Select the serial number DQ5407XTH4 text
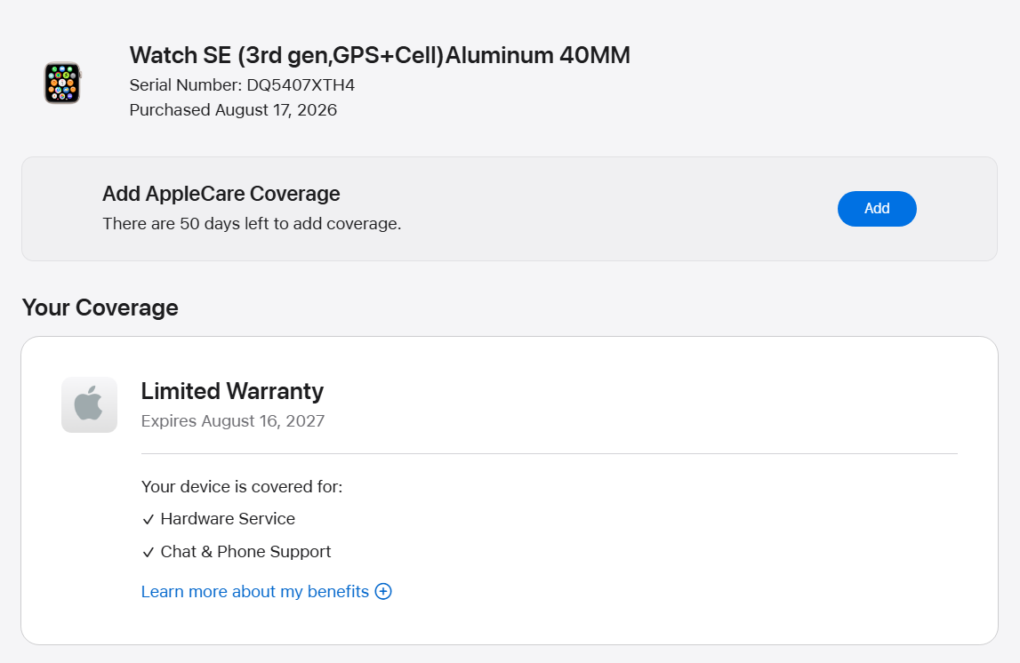 click(301, 85)
